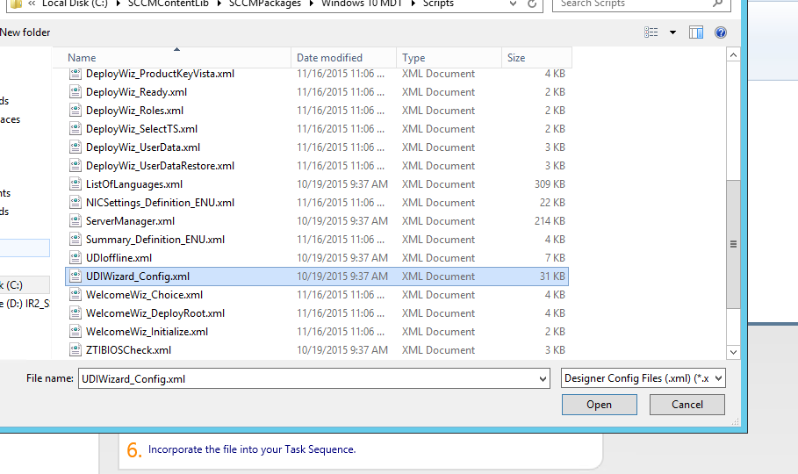
Task: Refresh the Scripts folder listing
Action: click(x=531, y=4)
